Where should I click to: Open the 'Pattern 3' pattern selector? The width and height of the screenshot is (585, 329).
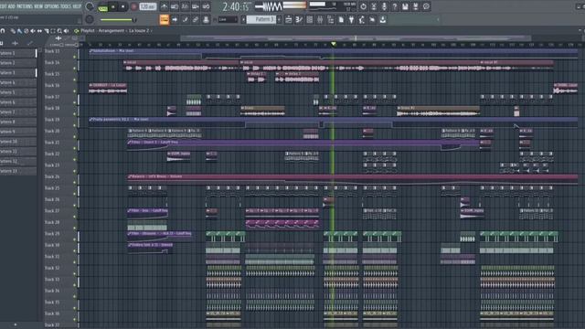[x=262, y=19]
